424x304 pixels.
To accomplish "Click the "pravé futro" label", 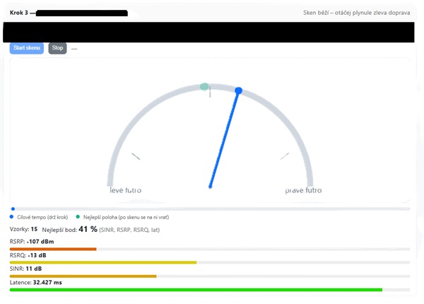I will pyautogui.click(x=303, y=190).
